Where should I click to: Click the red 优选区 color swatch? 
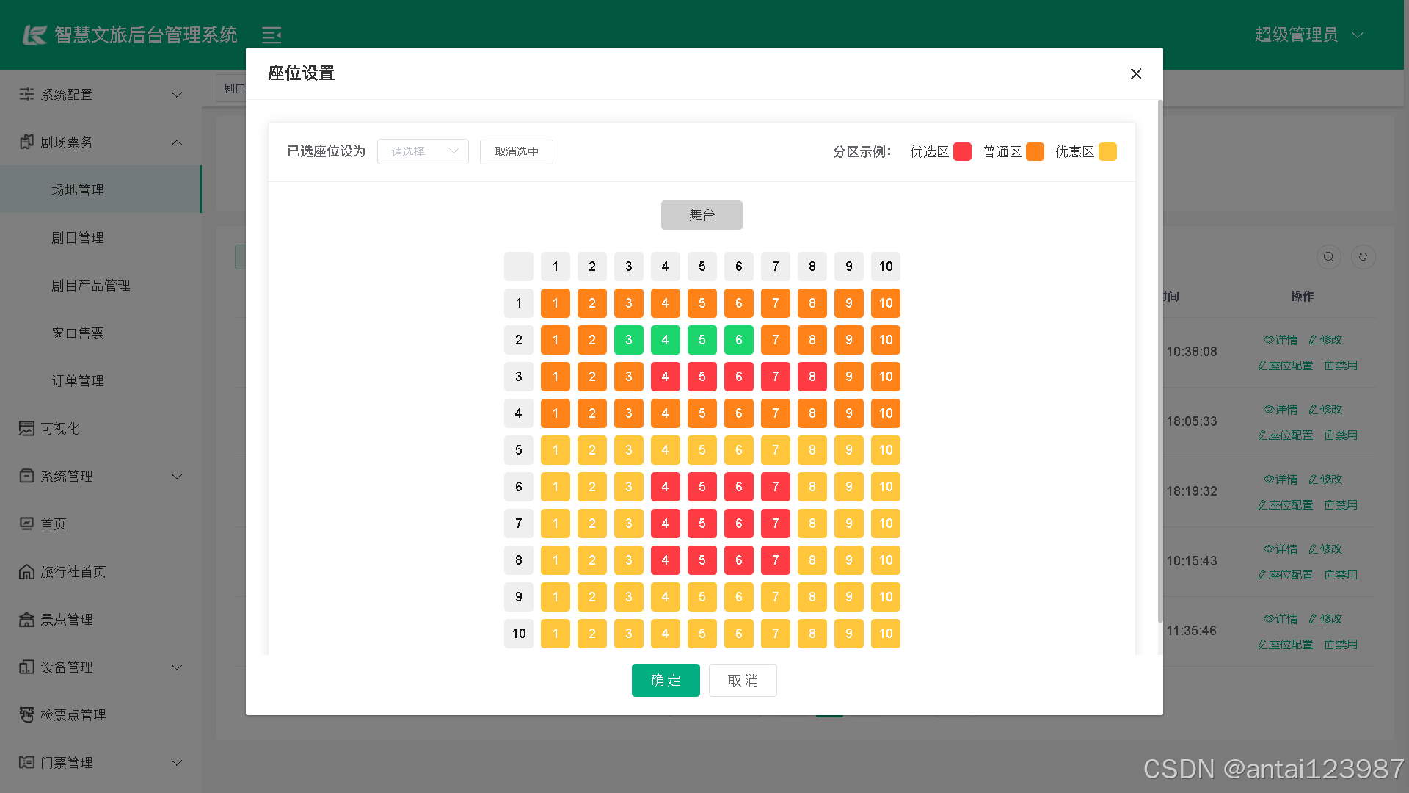(x=962, y=151)
